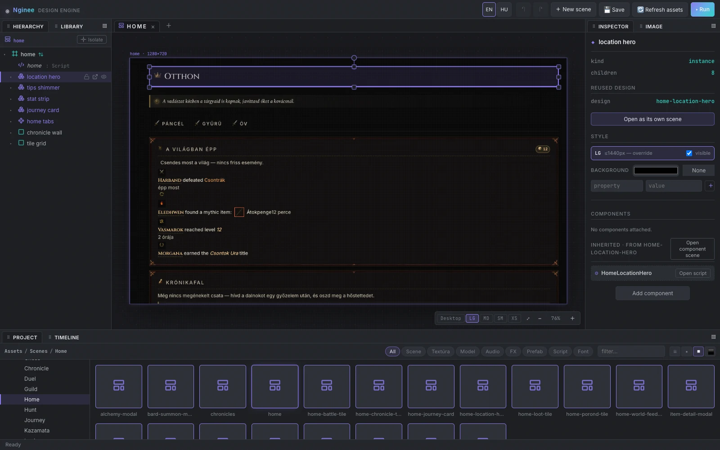Select the small-dot thumbnail size icon
Screen dimensions: 720x450
pyautogui.click(x=687, y=352)
